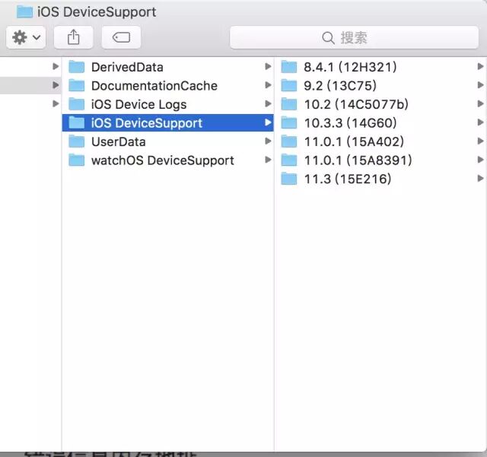Click the title bar iOS DeviceSupport folder icon

coord(24,12)
